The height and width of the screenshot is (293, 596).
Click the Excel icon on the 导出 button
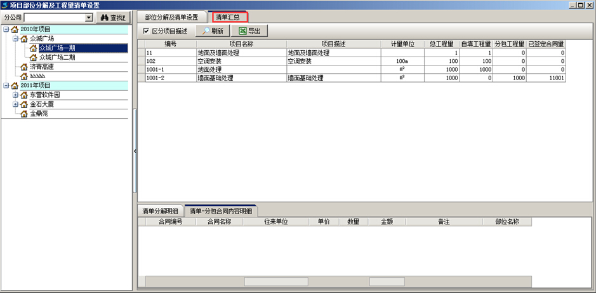point(241,31)
